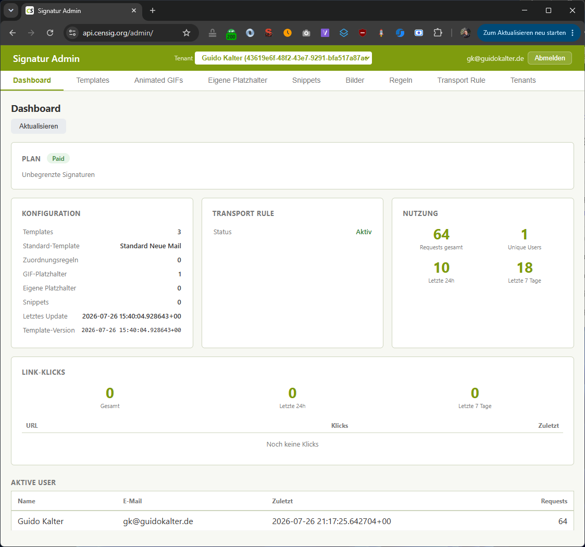This screenshot has height=547, width=585.
Task: Click the Noch keine Klicks message
Action: coord(293,444)
